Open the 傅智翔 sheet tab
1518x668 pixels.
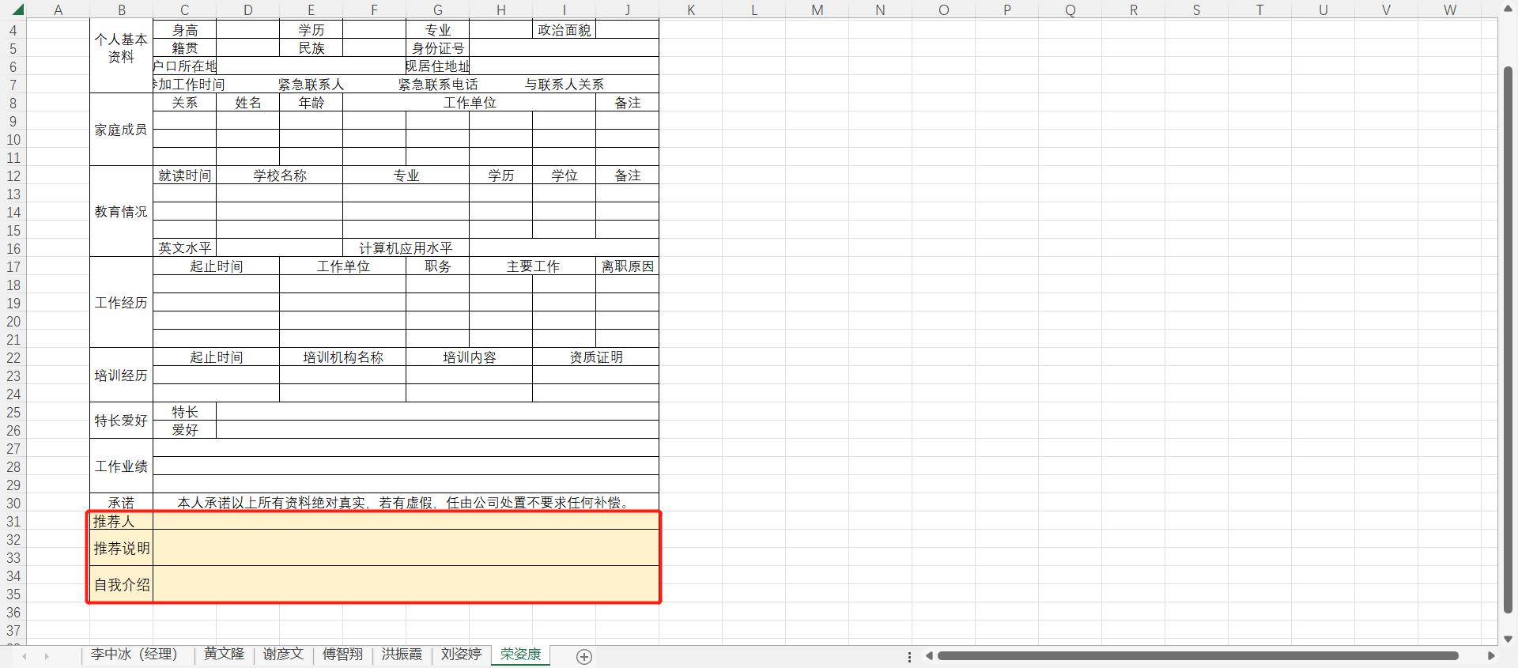(342, 655)
